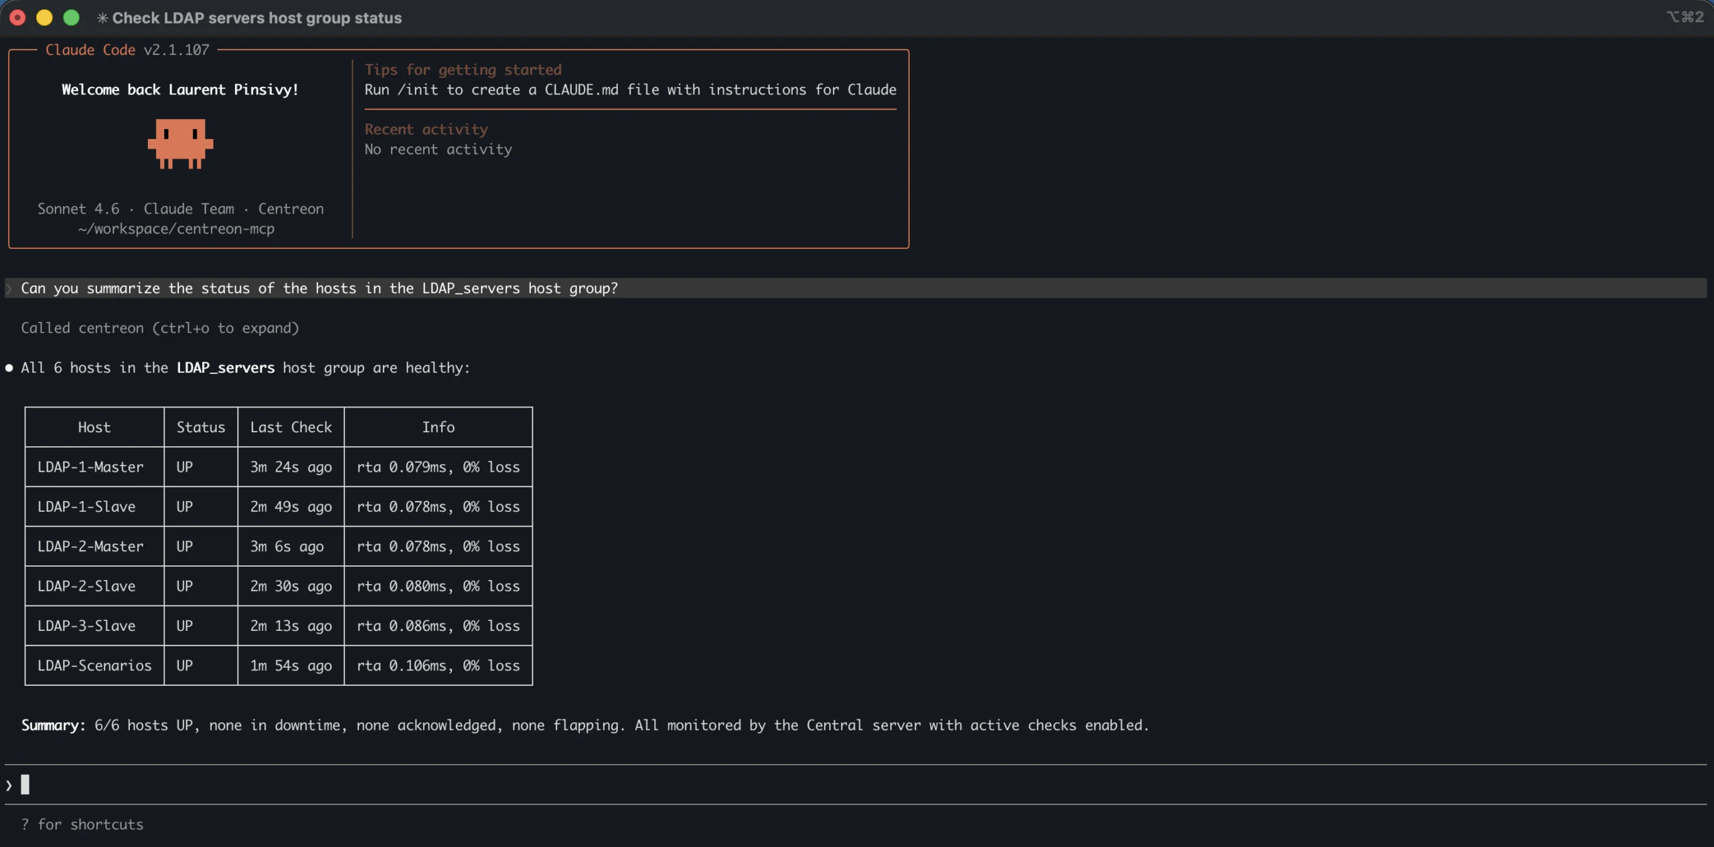Click the white bullet before 'All 6 hosts'
This screenshot has height=847, width=1714.
(x=9, y=368)
